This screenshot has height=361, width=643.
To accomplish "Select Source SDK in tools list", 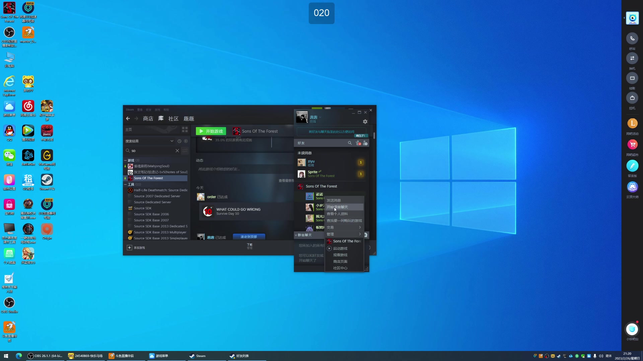I will (x=156, y=208).
